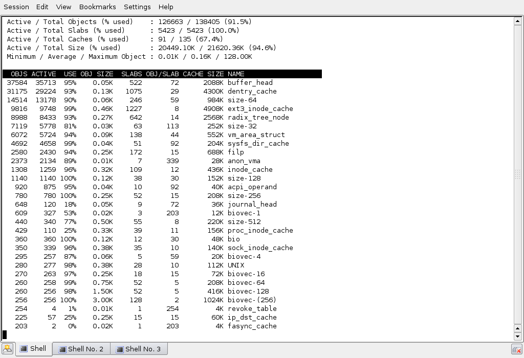Click the 4300K cache size value
The height and width of the screenshot is (358, 524).
(x=213, y=91)
